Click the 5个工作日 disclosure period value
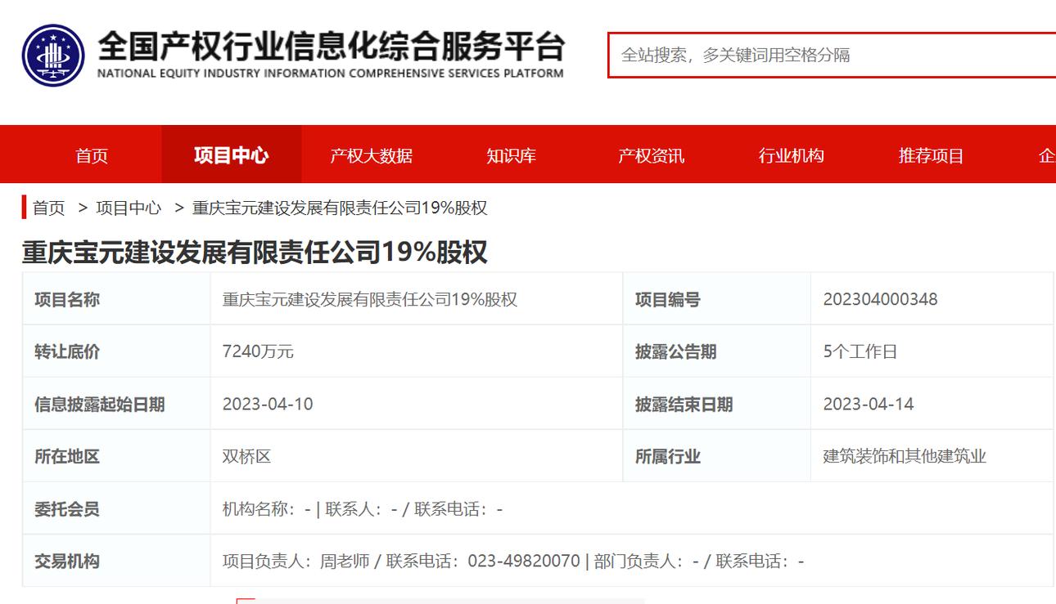1056x604 pixels. (860, 351)
